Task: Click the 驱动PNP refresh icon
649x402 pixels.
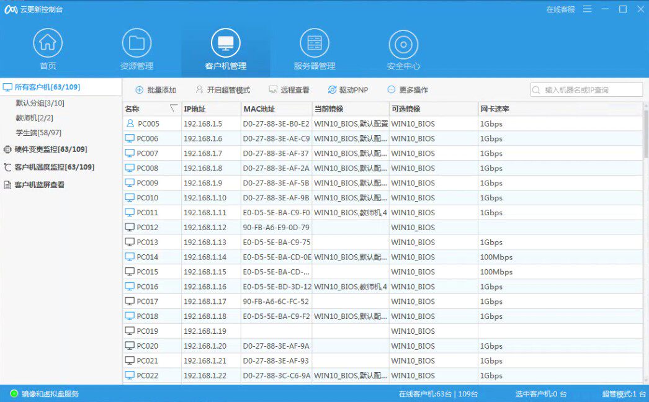Action: 332,90
